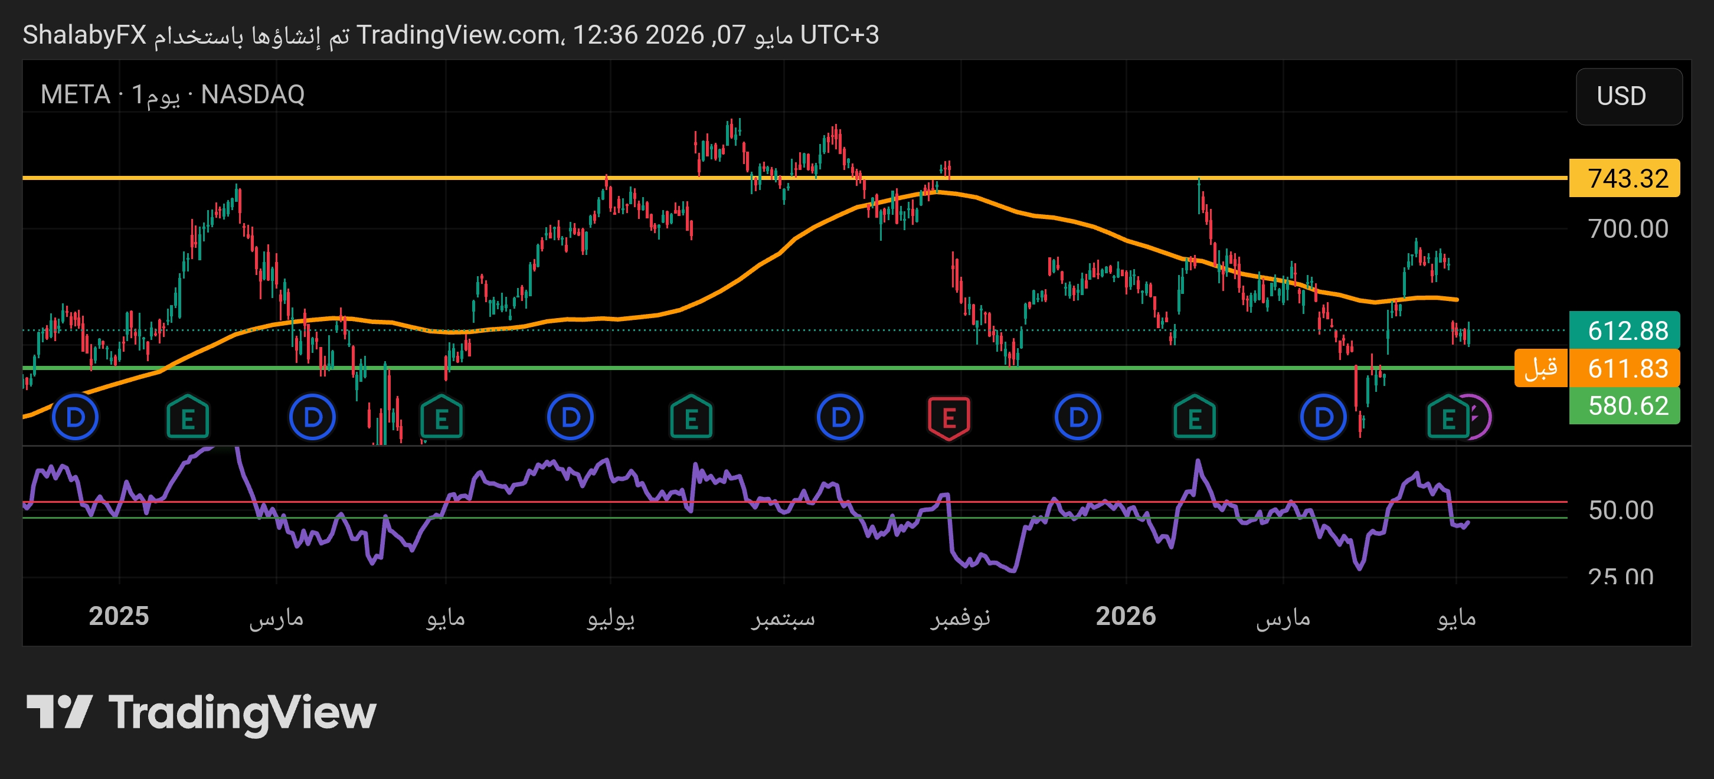Viewport: 1714px width, 779px height.
Task: Click the dividend D marker for December 2025
Action: (x=1077, y=418)
